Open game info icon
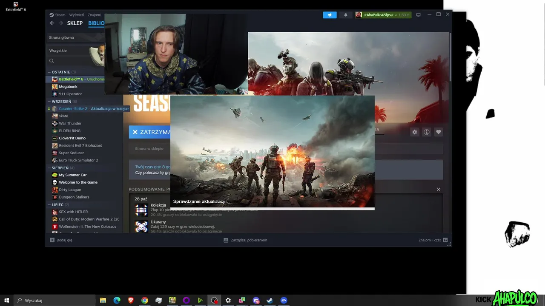 427,132
